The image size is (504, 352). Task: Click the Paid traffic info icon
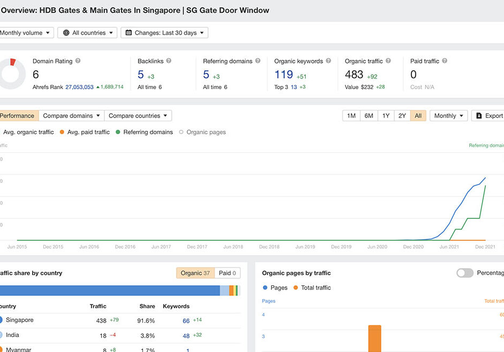point(445,61)
